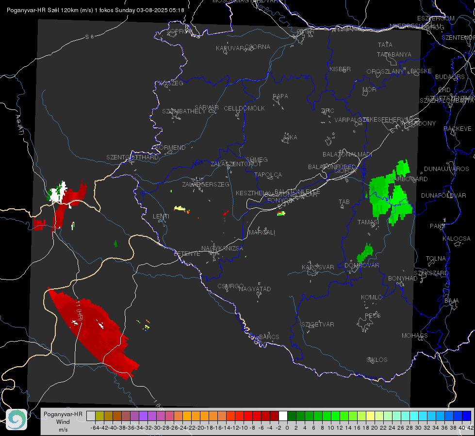Image resolution: width=475 pixels, height=436 pixels.
Task: Click the swirl radar logo icon
Action: 16,420
